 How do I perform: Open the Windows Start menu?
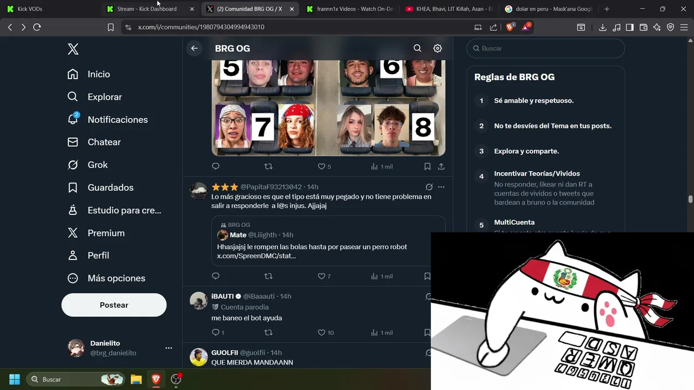point(15,379)
